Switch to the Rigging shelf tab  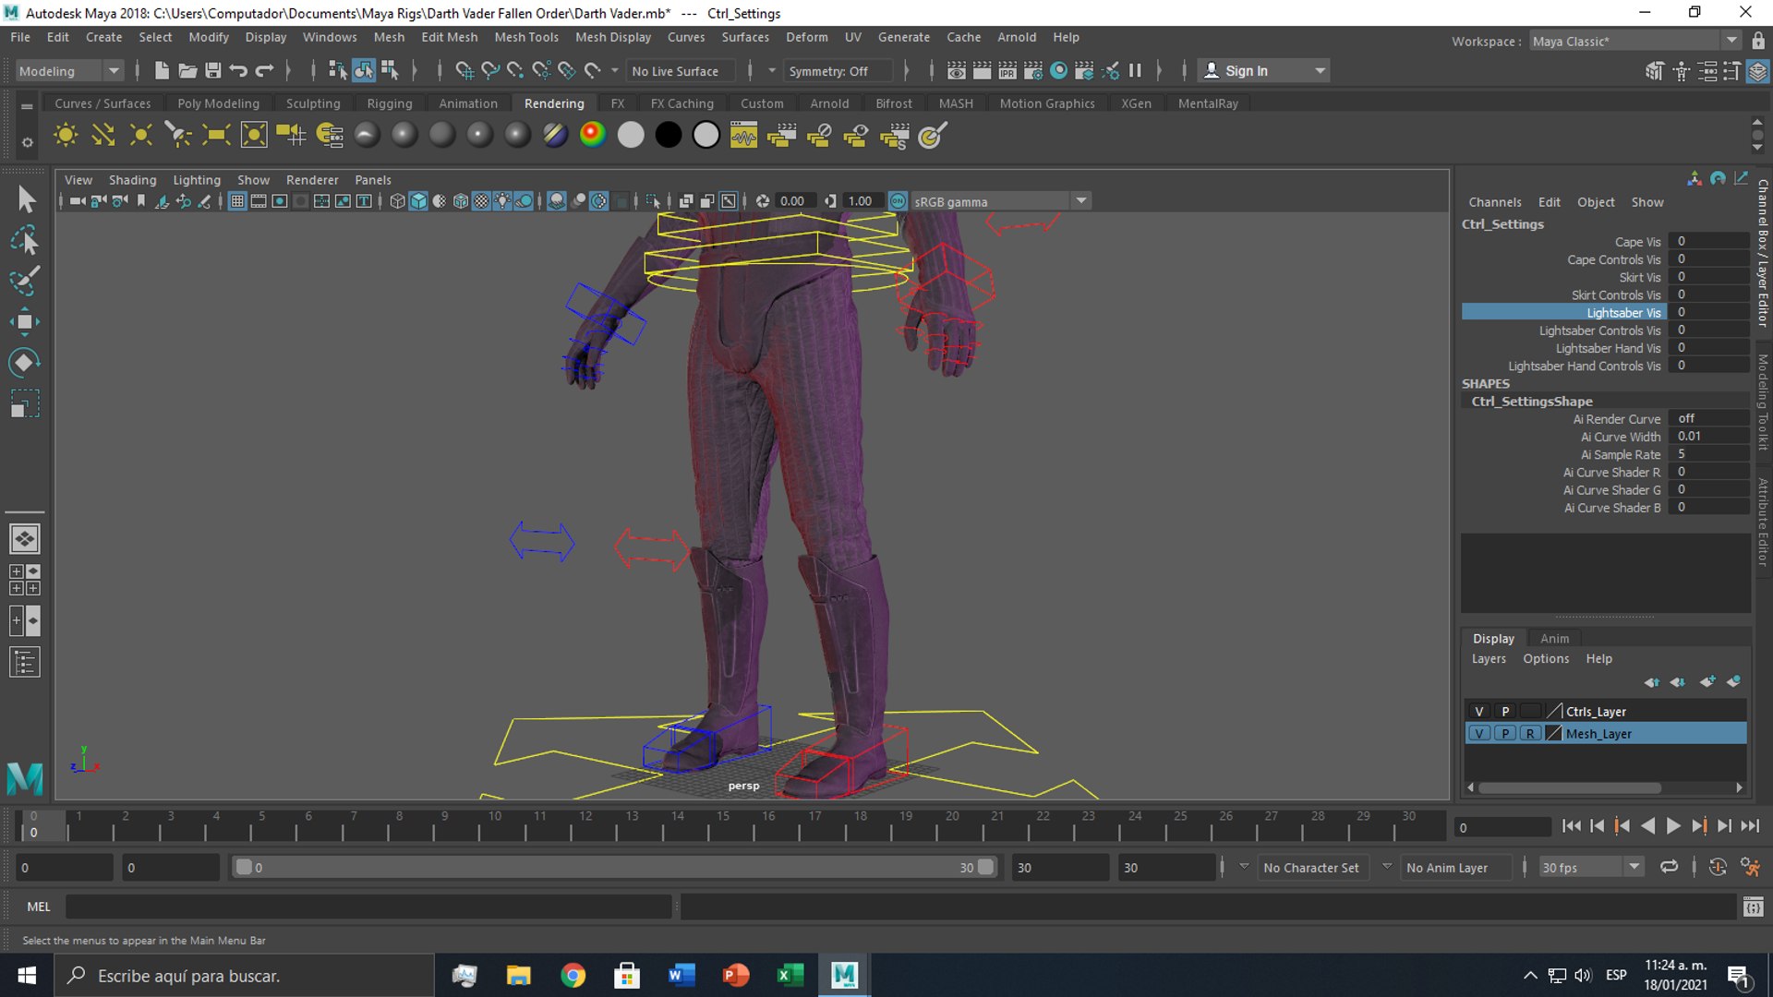(x=389, y=103)
